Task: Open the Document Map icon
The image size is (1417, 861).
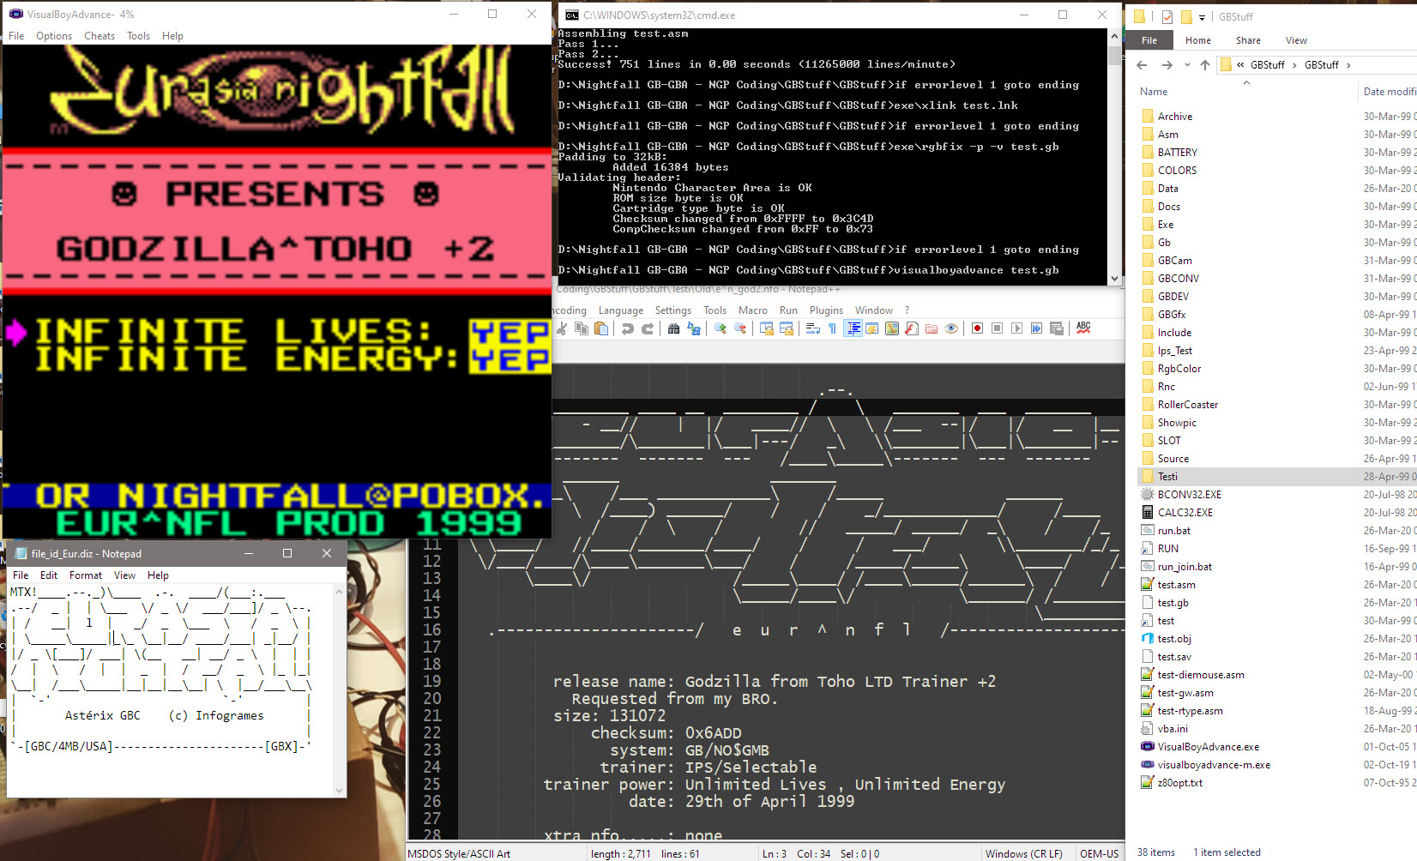Action: 892,328
